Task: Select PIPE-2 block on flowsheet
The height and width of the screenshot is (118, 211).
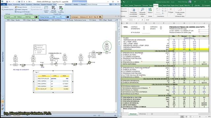Action: [75, 64]
